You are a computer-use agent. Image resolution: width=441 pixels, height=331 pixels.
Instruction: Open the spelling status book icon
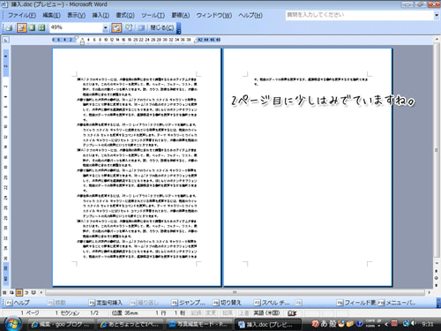292,312
